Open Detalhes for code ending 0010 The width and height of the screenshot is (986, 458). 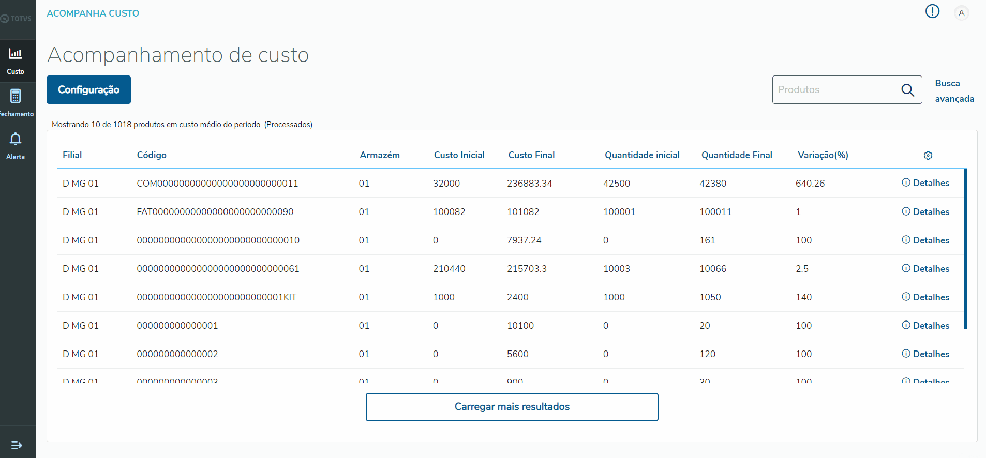(925, 240)
